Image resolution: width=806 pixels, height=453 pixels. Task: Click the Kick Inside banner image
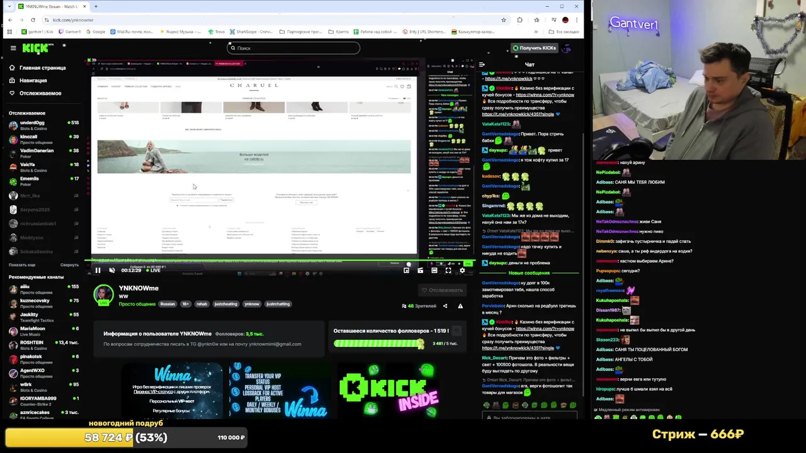point(389,390)
